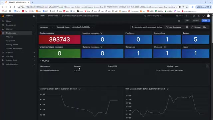Open Playlists under Dashboards

10,37
